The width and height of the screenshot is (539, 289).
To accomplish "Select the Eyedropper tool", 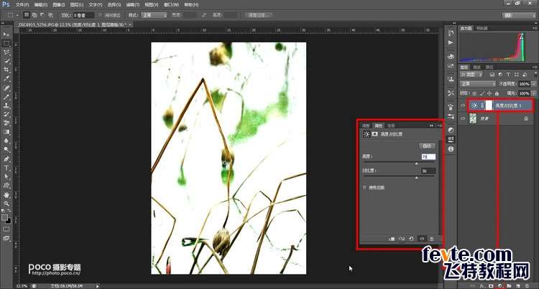I will (6, 79).
